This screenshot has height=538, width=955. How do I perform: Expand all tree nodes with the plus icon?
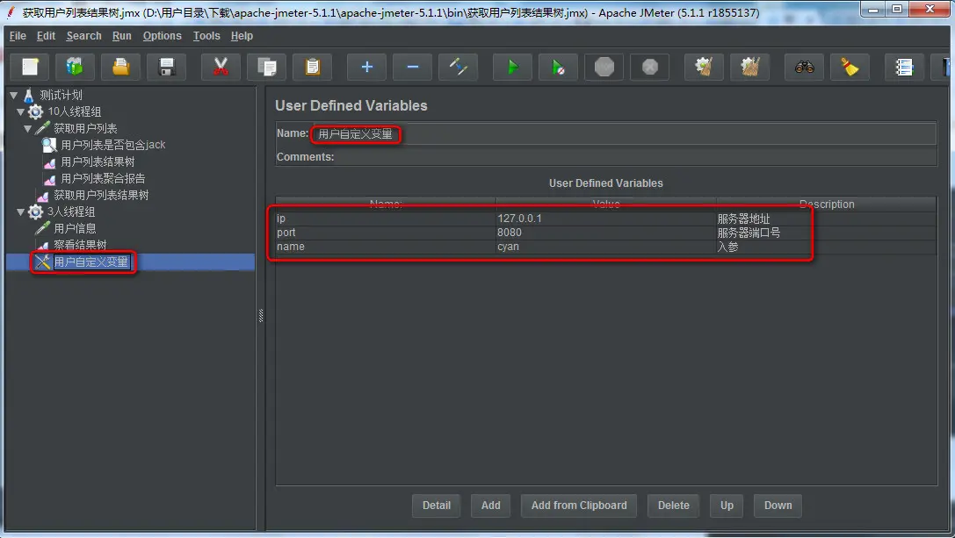click(x=366, y=67)
